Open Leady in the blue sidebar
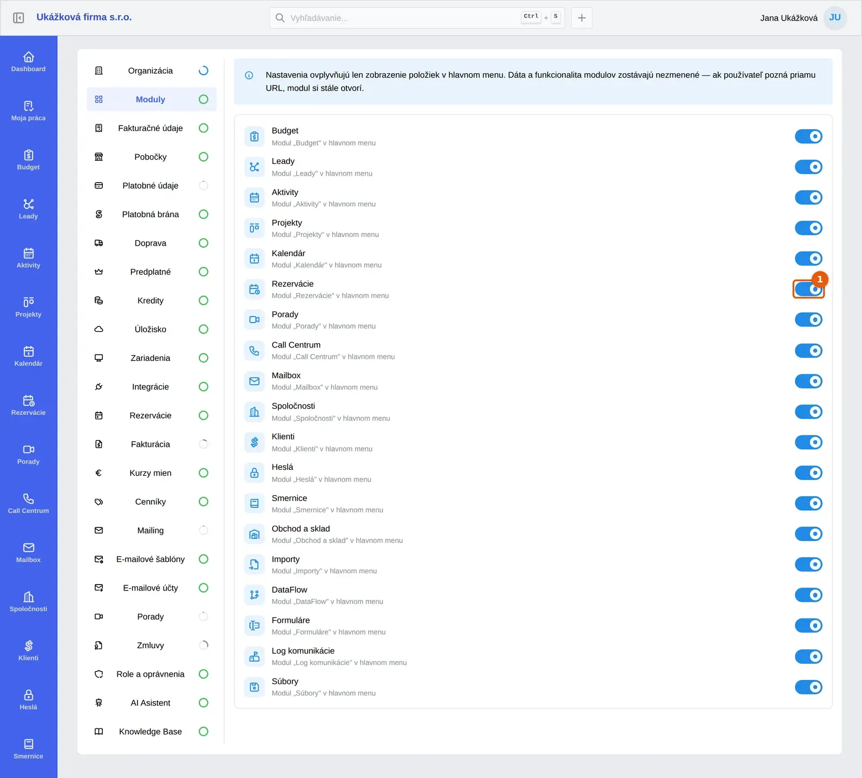Image resolution: width=862 pixels, height=778 pixels. (29, 209)
